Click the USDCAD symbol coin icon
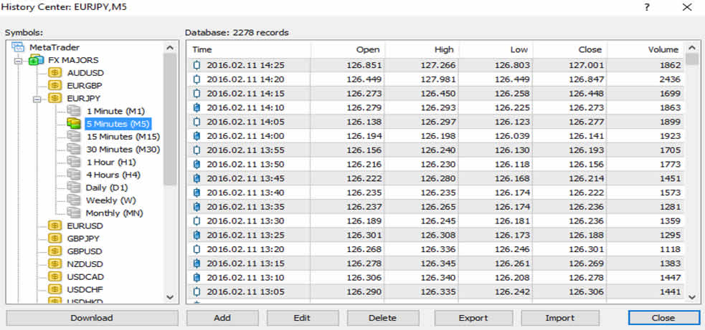Screen dimensions: 705x330 pos(55,277)
